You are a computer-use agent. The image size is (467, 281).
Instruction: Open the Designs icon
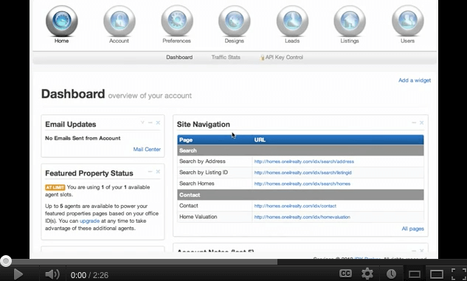pyautogui.click(x=235, y=21)
